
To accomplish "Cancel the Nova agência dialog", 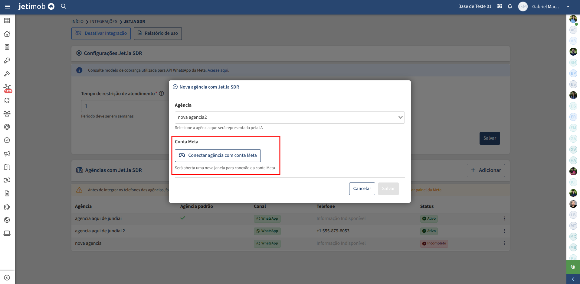I will (x=362, y=189).
